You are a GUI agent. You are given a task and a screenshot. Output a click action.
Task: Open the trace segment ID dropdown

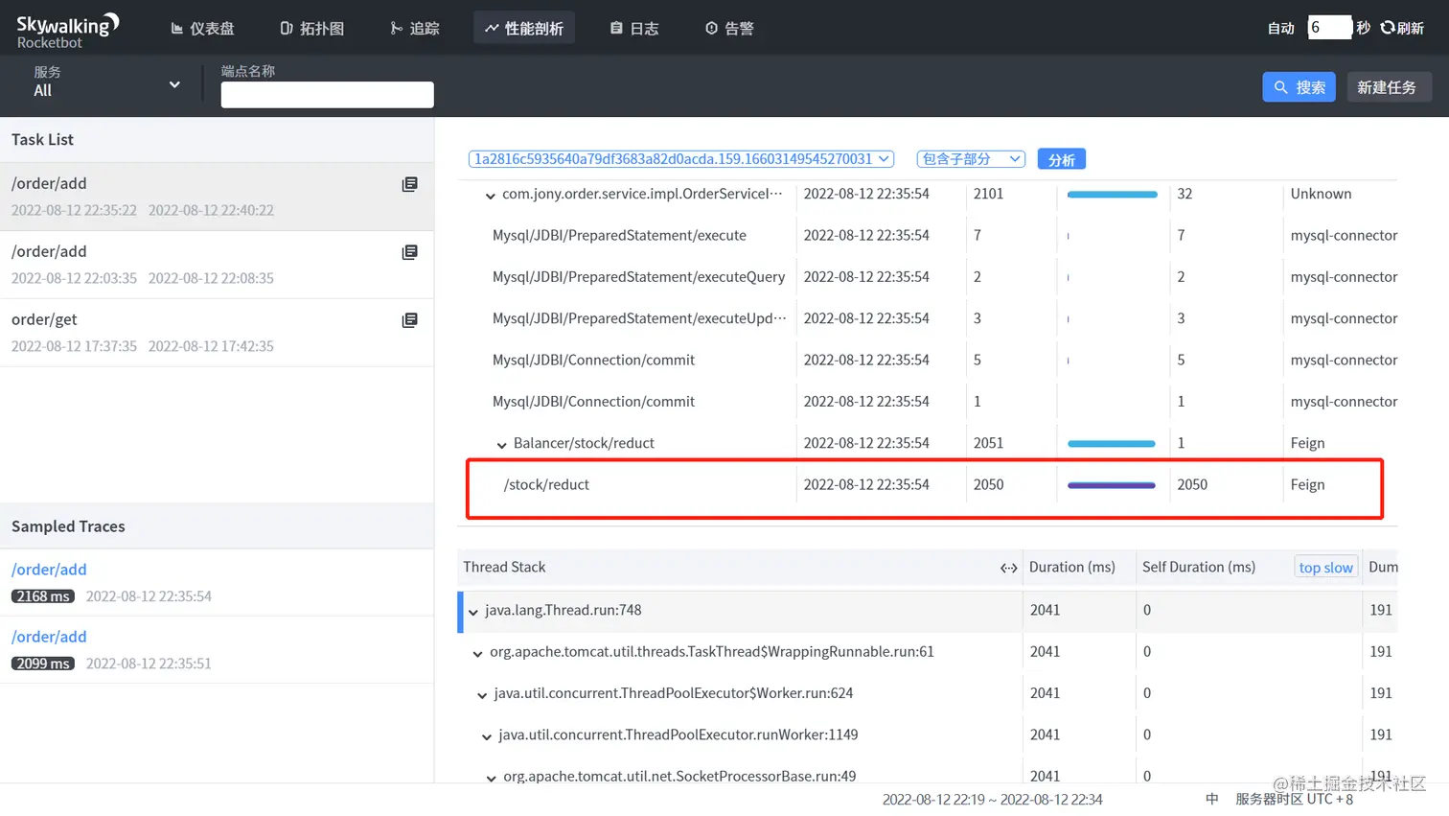(680, 159)
